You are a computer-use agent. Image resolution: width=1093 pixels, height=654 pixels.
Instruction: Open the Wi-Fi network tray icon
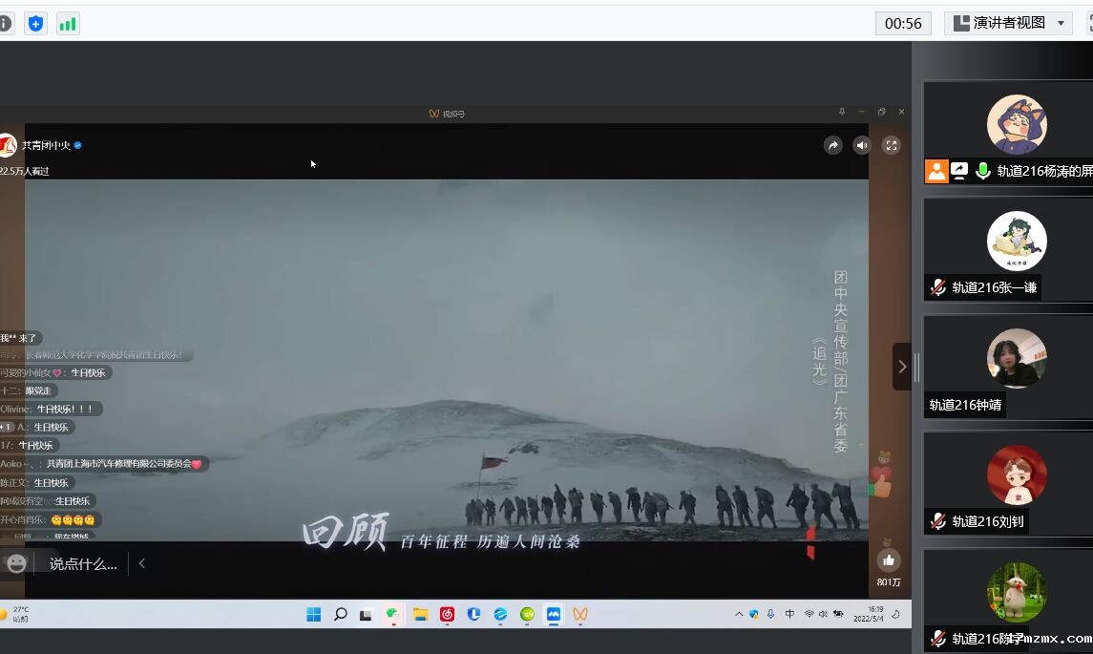[809, 614]
